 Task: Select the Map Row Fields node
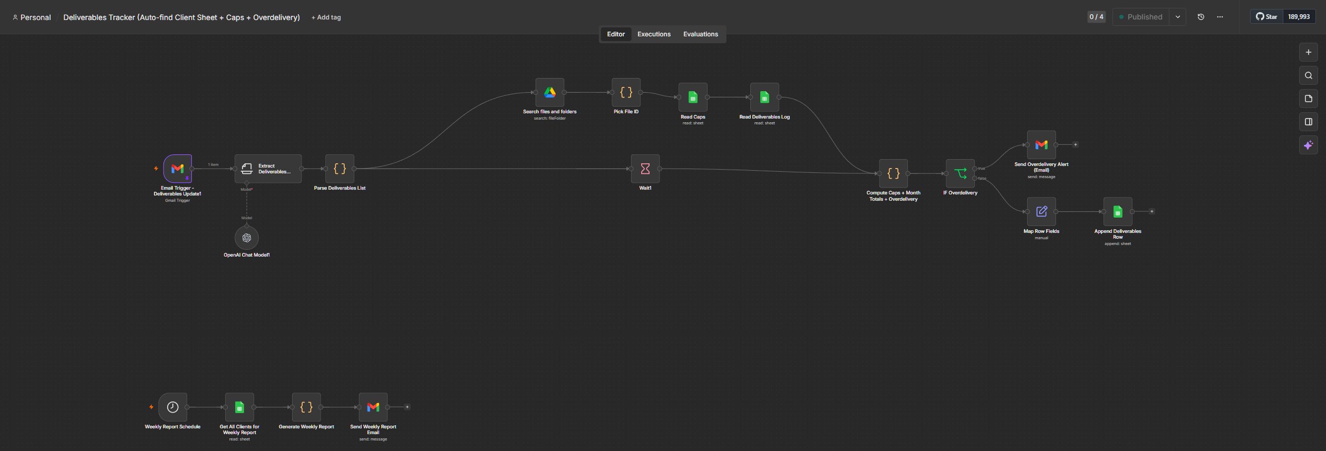point(1041,212)
